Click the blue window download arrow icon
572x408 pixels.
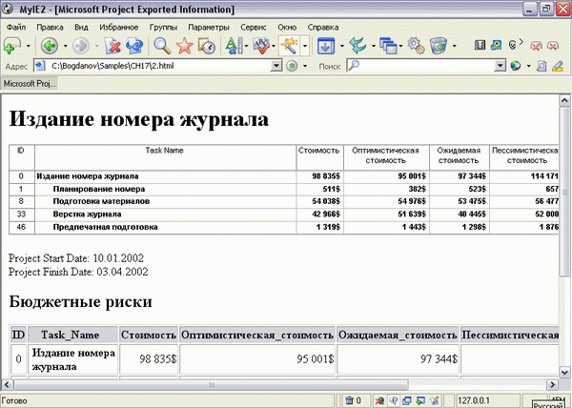[326, 46]
